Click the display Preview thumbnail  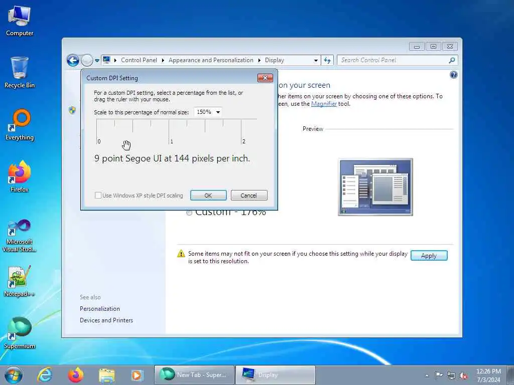(x=375, y=187)
